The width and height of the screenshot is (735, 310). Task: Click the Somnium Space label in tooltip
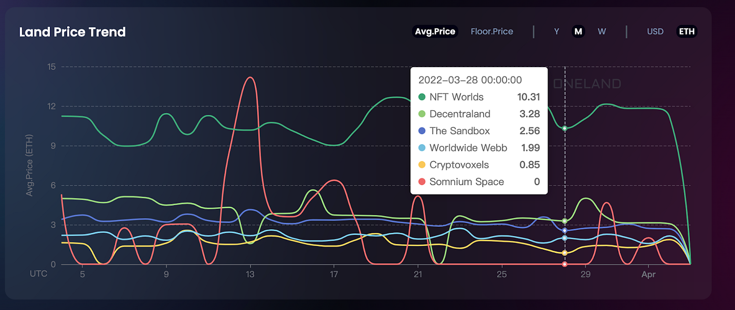(x=467, y=182)
